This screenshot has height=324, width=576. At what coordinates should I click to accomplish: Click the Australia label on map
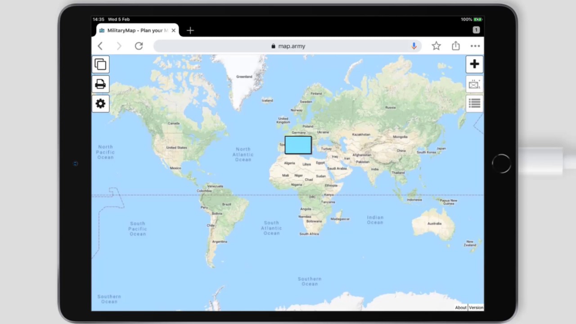434,224
